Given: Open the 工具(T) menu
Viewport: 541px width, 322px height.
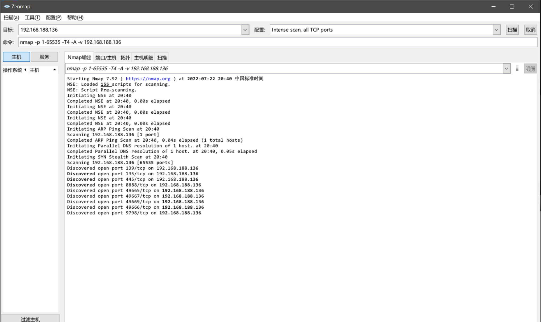Looking at the screenshot, I should point(32,18).
